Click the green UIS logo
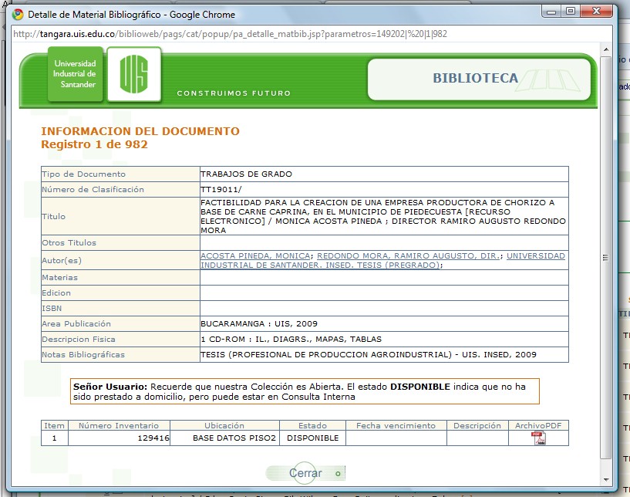 (133, 74)
